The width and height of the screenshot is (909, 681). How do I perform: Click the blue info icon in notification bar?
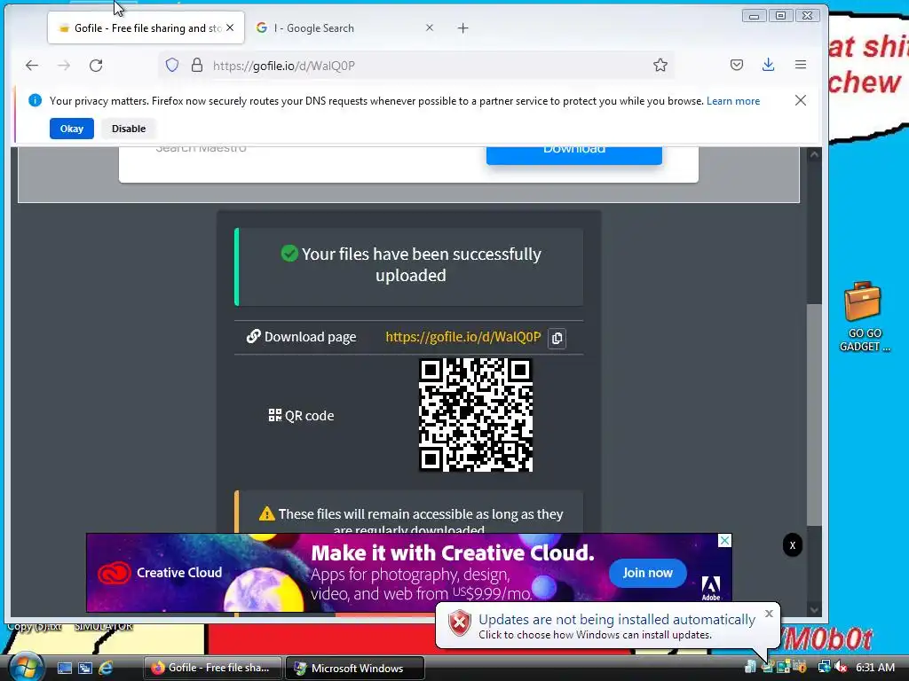click(x=35, y=100)
